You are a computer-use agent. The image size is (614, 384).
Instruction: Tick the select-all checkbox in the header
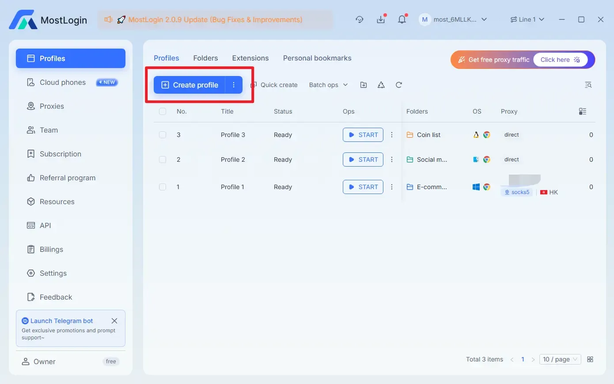click(x=162, y=111)
